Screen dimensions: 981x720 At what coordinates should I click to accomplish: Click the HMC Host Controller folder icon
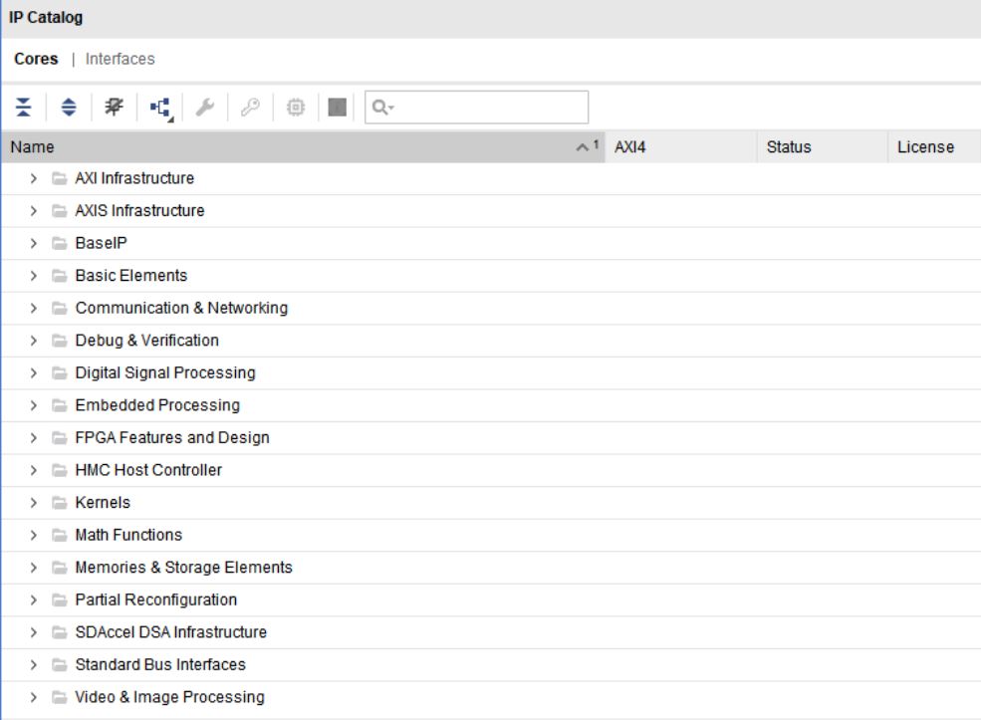click(x=60, y=470)
